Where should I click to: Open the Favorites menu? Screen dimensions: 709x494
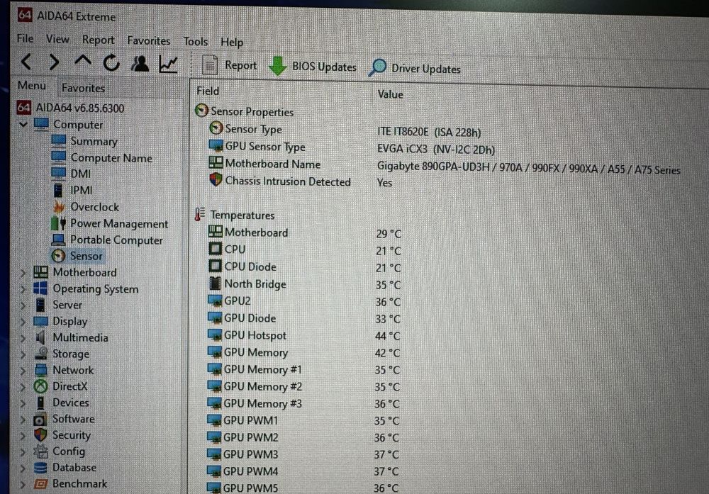click(148, 40)
